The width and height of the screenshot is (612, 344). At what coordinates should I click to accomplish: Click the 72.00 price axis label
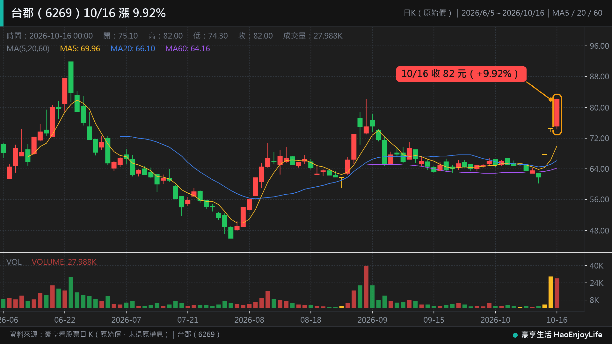pyautogui.click(x=599, y=139)
